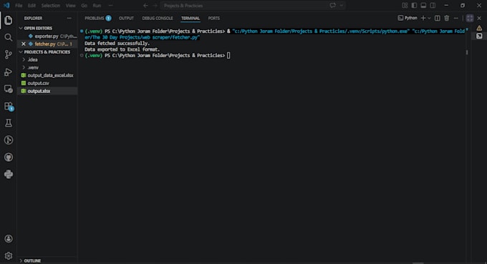Viewport: 487px width, 264px height.
Task: Switch to the Debug Console tab
Action: pyautogui.click(x=158, y=19)
